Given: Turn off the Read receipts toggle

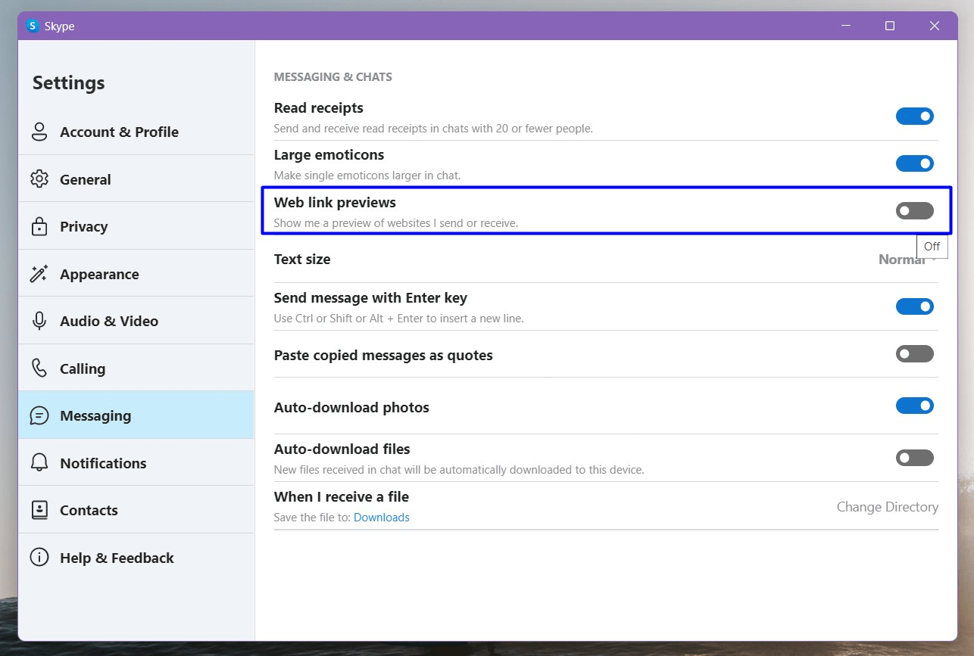Looking at the screenshot, I should click(x=914, y=117).
